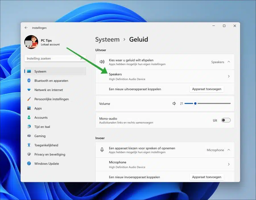Viewport: 256px width, 200px height.
Task: Collapse output device list via Speakers chevron
Action: [x=229, y=62]
